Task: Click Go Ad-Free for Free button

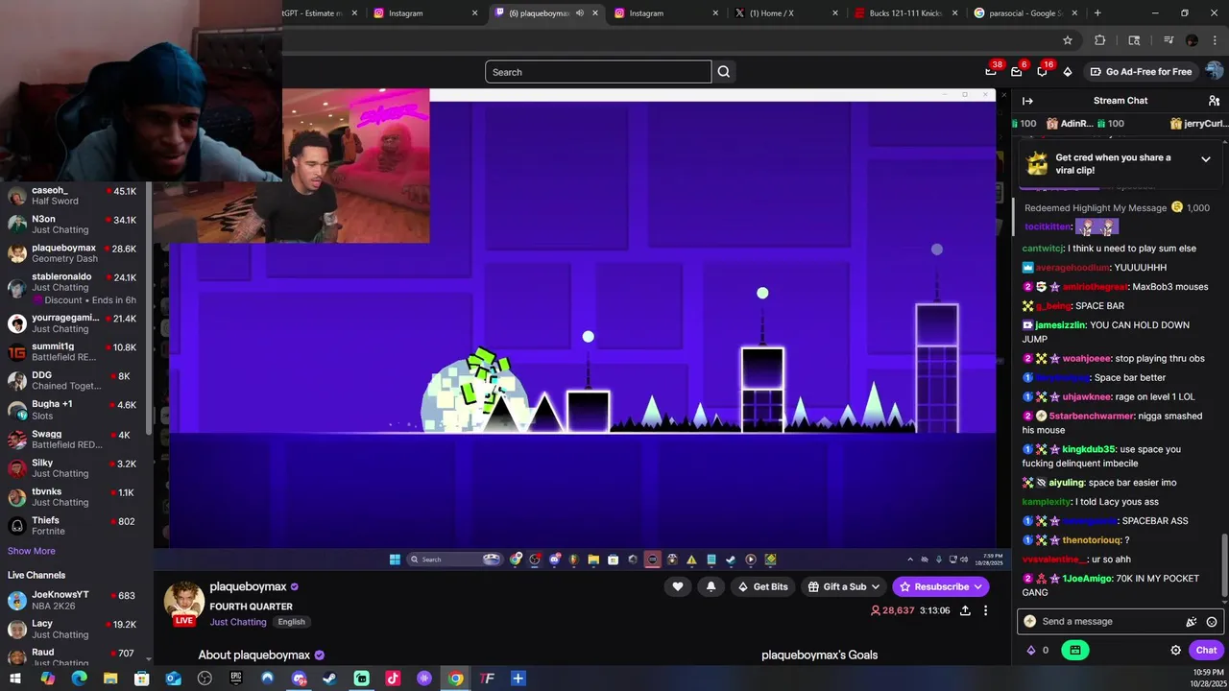Action: pos(1141,71)
